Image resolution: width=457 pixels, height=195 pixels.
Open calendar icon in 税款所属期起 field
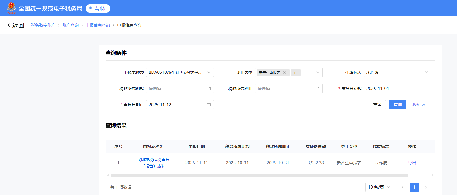209,89
